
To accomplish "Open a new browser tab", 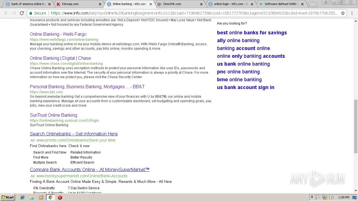I will click(312, 4).
